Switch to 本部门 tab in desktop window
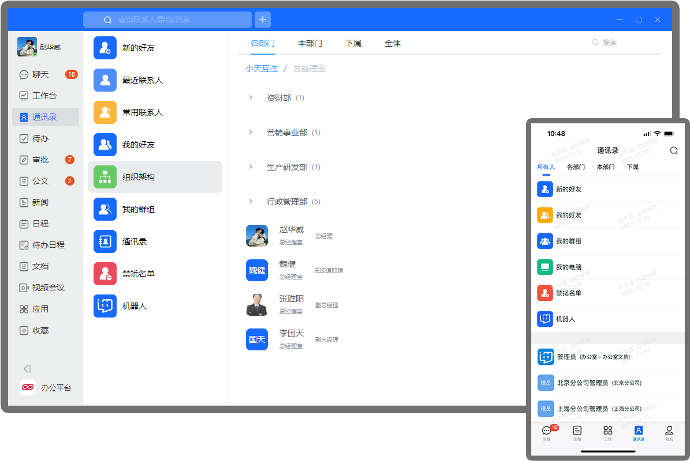 tap(310, 43)
